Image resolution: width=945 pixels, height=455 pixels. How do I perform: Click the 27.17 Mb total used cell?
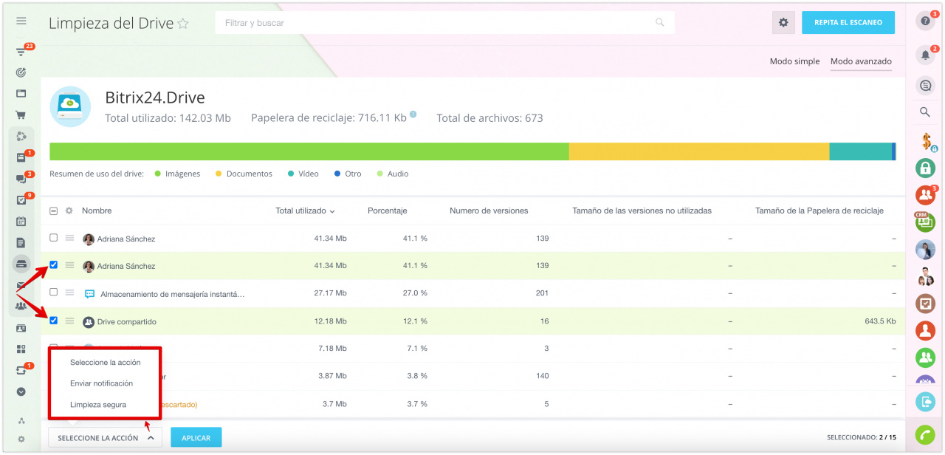click(x=330, y=293)
